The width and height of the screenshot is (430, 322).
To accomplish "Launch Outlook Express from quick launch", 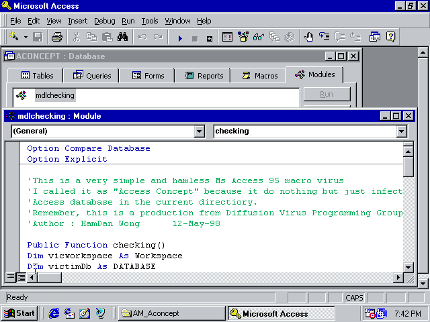I will (69, 313).
